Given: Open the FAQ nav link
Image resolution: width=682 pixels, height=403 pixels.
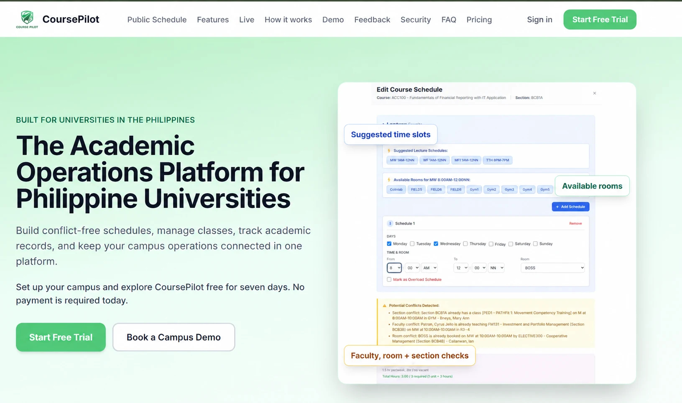Looking at the screenshot, I should tap(449, 20).
